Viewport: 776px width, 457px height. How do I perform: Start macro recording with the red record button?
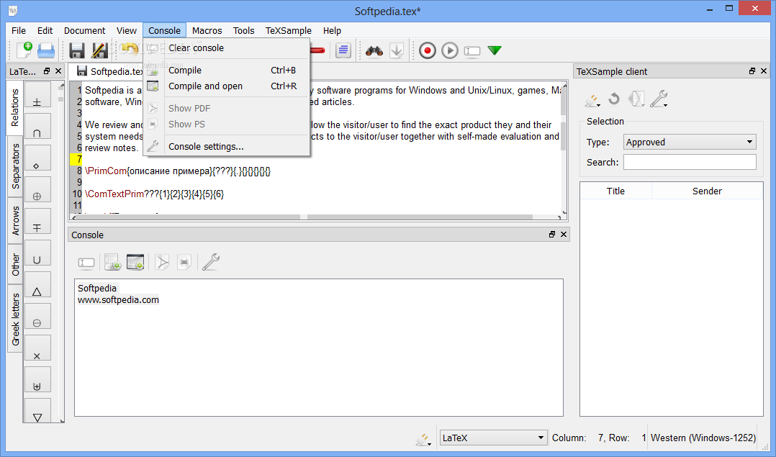coord(428,50)
